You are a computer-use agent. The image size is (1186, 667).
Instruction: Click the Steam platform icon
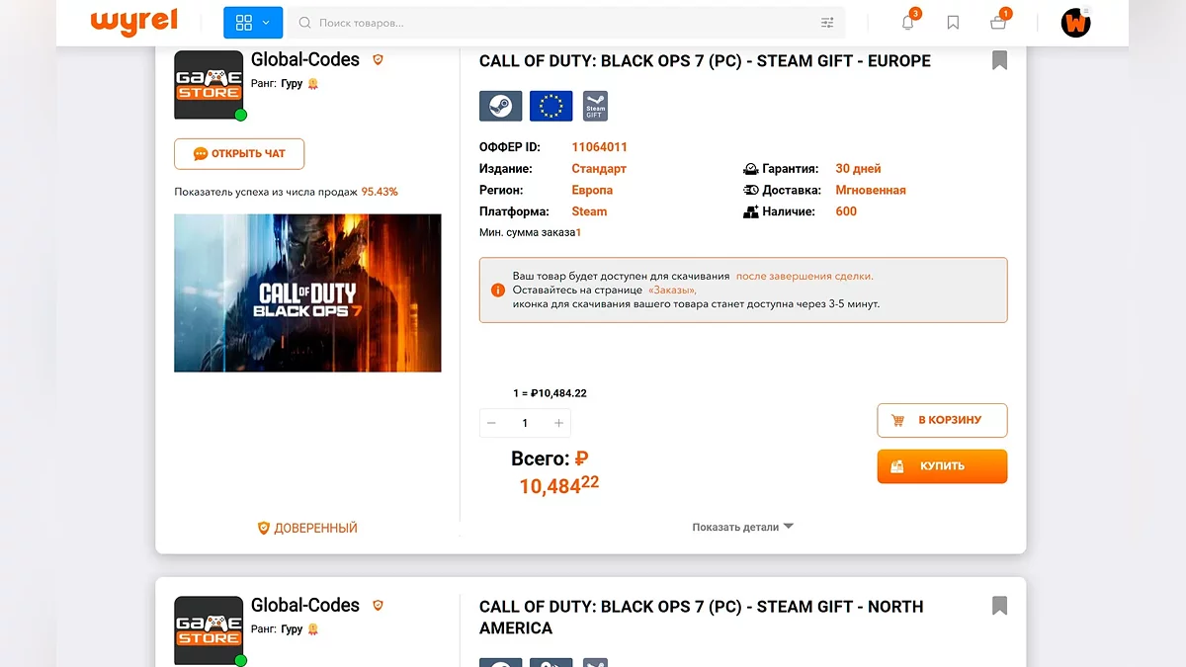(500, 106)
